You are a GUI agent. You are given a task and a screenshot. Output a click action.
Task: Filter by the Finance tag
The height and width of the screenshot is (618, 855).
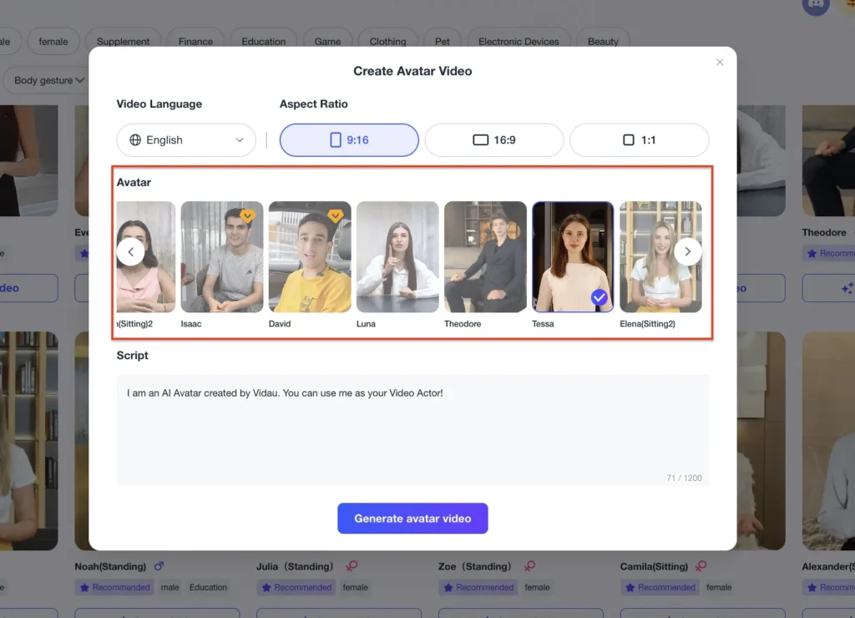point(195,42)
